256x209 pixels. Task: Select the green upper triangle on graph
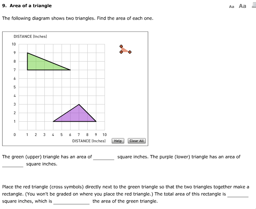[x=39, y=64]
